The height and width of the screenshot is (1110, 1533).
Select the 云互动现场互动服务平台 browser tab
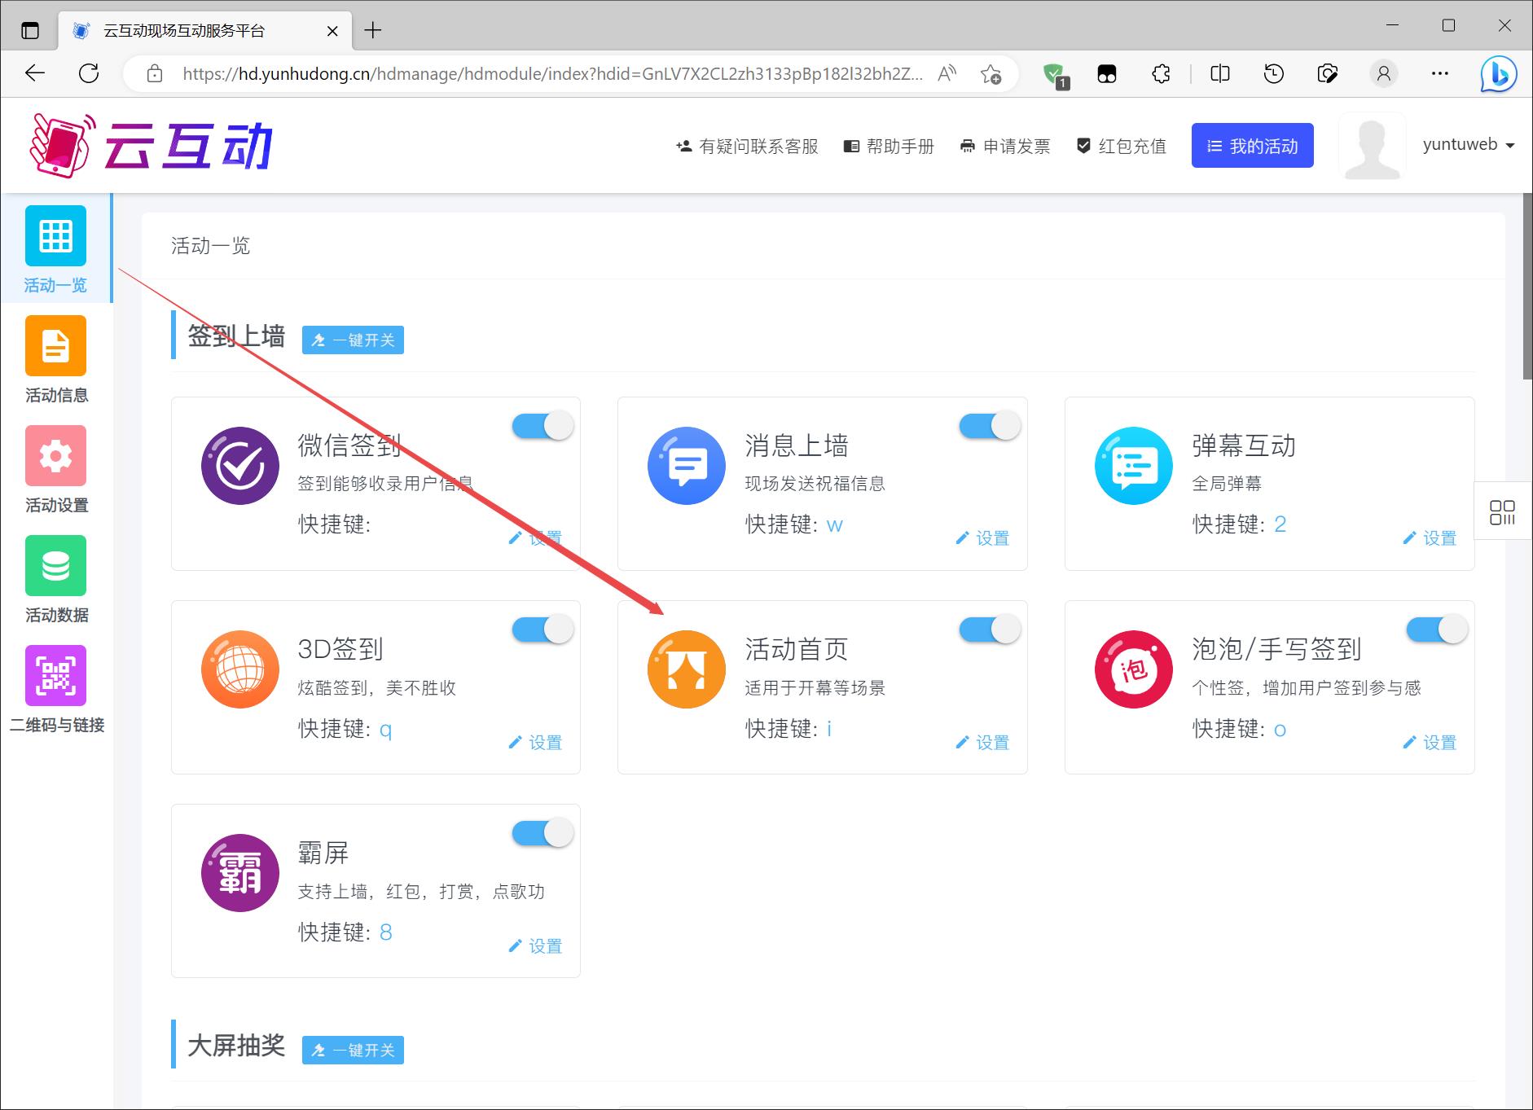tap(205, 31)
